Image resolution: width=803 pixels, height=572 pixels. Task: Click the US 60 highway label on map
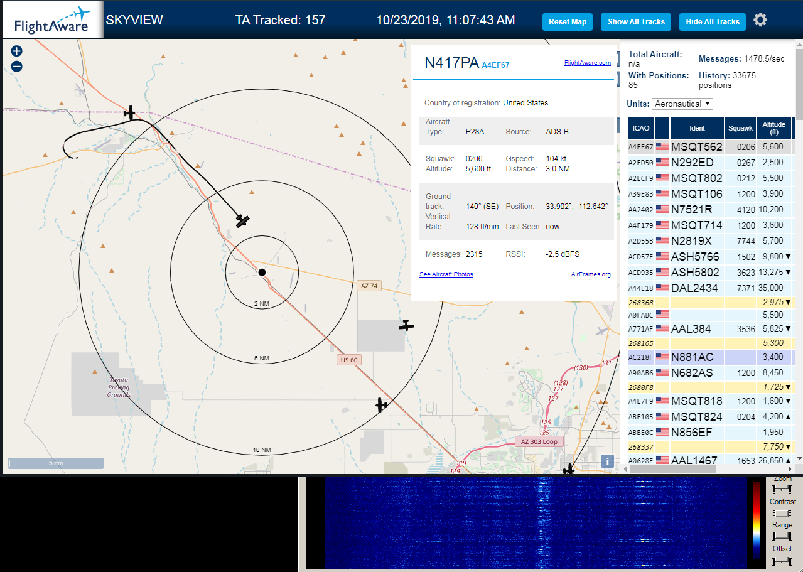click(348, 360)
